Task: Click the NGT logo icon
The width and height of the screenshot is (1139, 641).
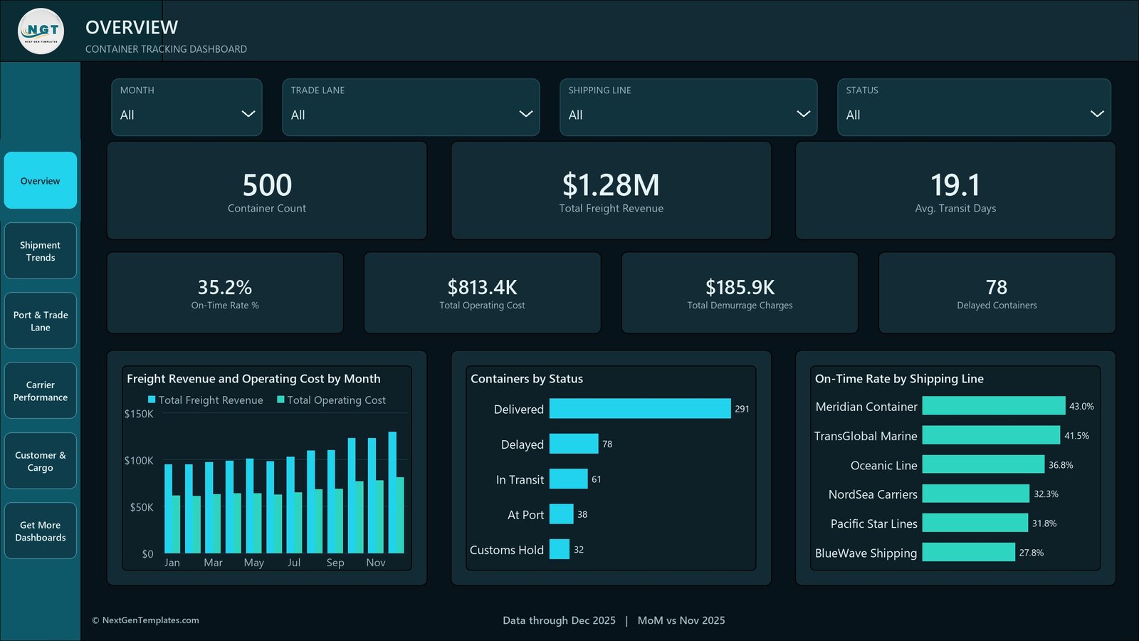Action: (41, 31)
